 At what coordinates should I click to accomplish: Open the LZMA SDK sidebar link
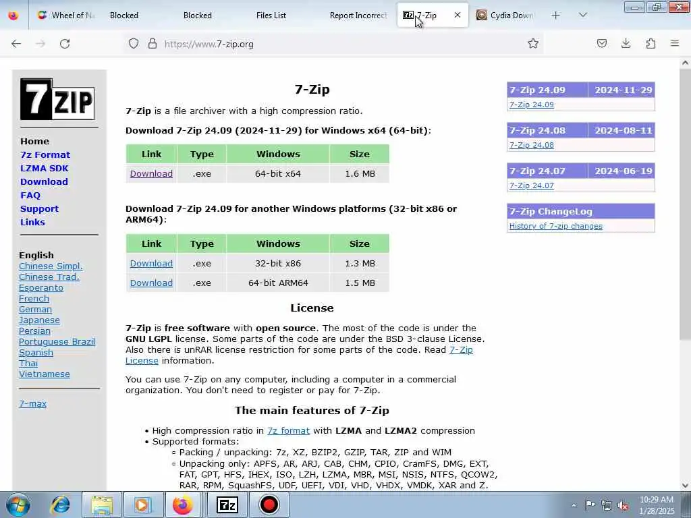[44, 168]
